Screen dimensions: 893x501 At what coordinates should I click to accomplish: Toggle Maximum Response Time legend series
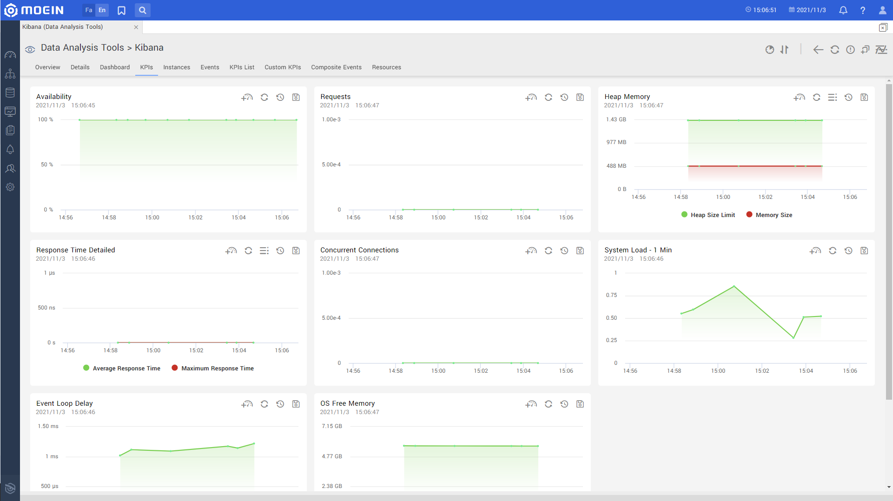point(213,368)
